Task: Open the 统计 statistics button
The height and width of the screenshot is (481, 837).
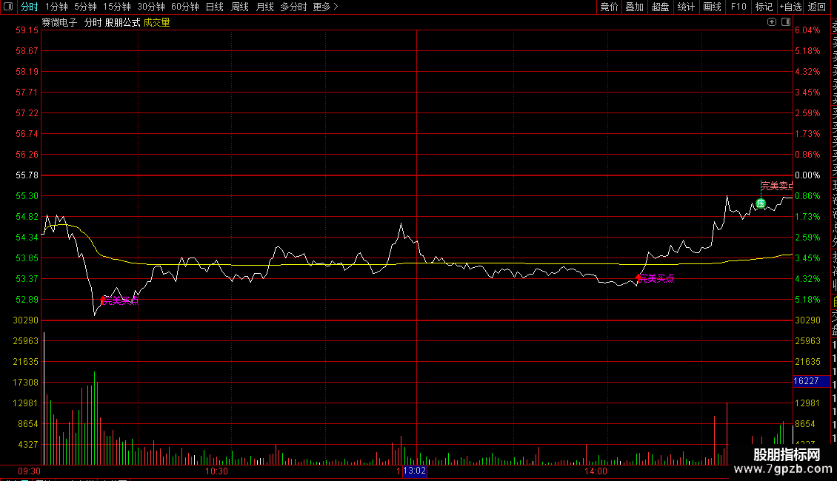Action: tap(686, 7)
